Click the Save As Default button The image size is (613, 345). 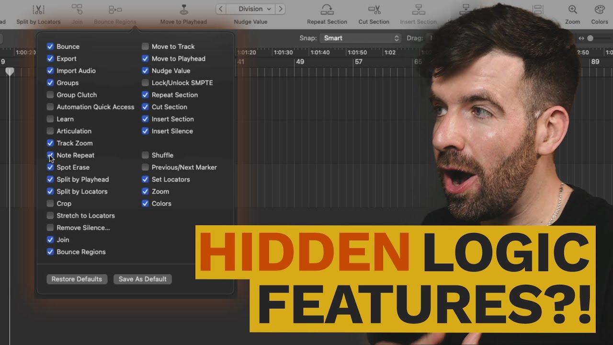[143, 279]
